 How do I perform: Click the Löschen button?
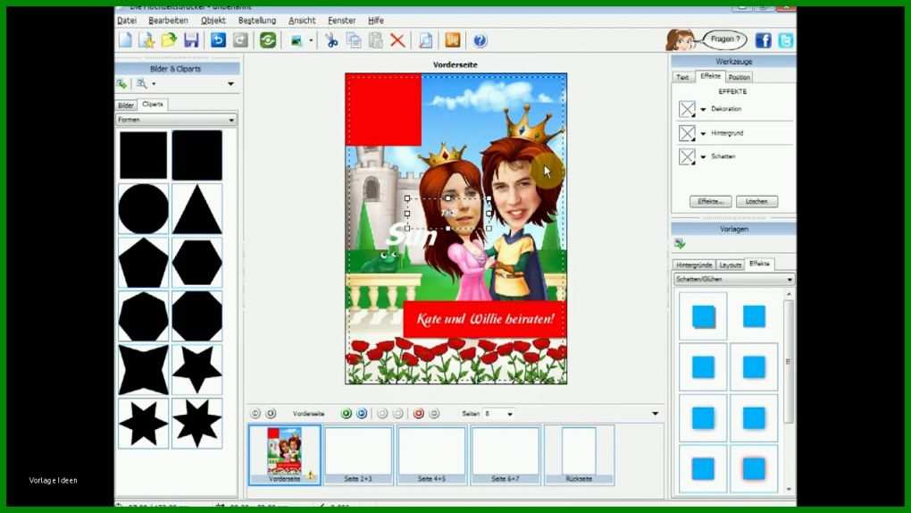pyautogui.click(x=756, y=201)
